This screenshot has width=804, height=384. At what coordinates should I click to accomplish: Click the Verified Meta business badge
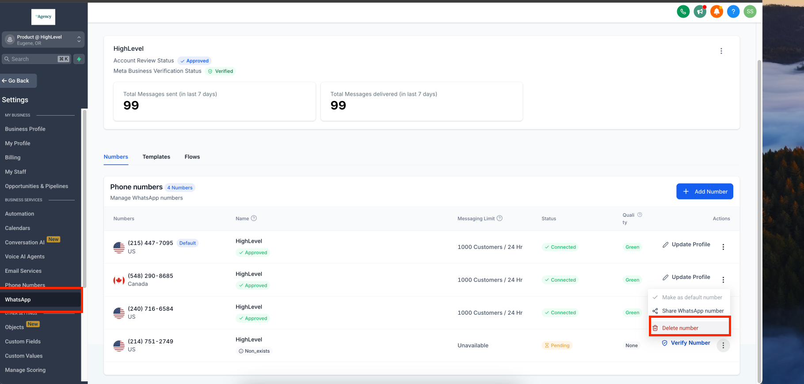click(x=221, y=71)
